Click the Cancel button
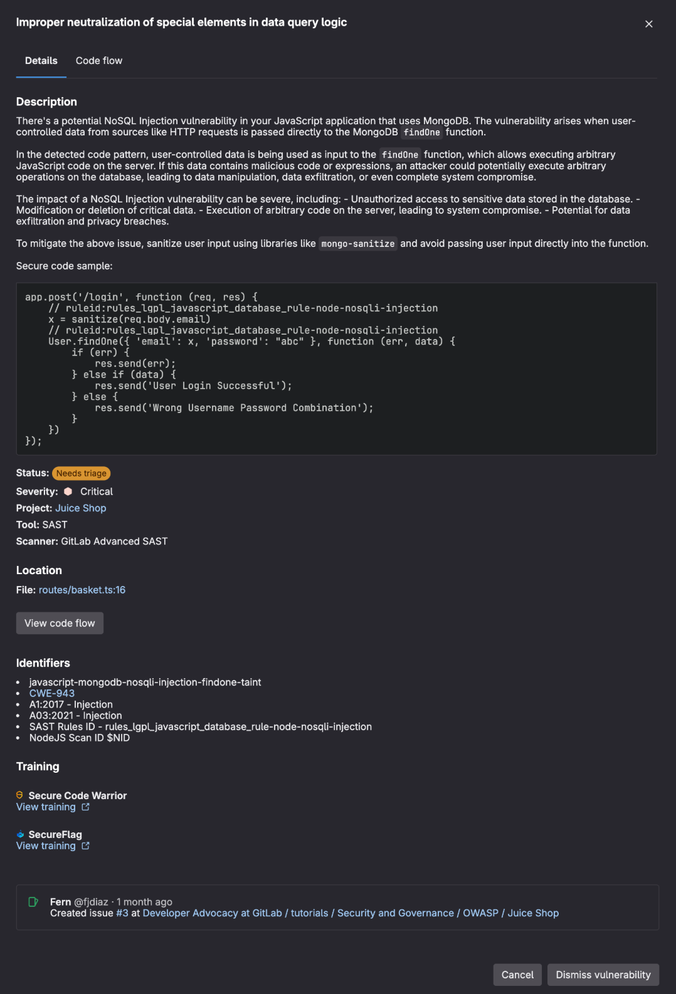The height and width of the screenshot is (994, 676). [x=517, y=975]
